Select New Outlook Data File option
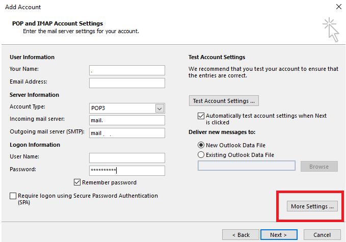 [201, 145]
